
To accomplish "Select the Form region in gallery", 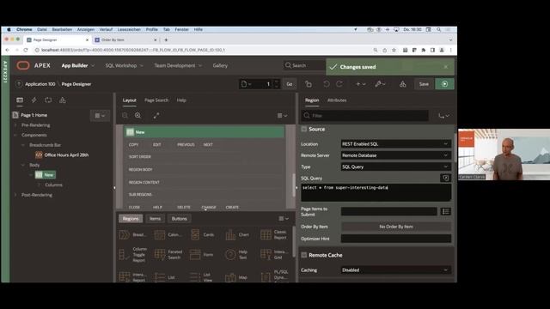I will click(202, 255).
